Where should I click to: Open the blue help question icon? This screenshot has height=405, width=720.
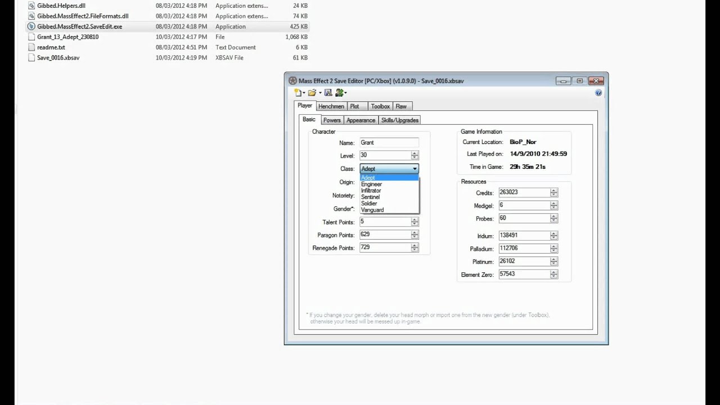pos(598,93)
